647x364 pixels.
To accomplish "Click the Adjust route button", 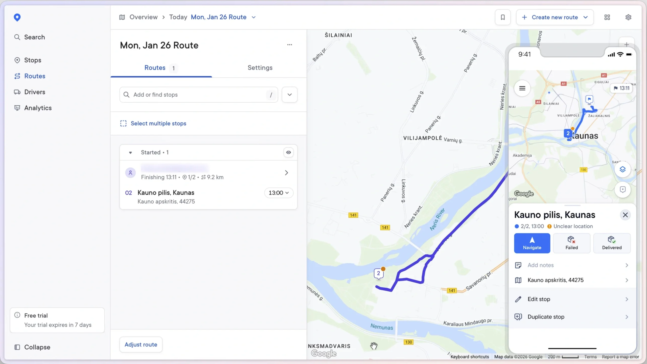I will (141, 345).
